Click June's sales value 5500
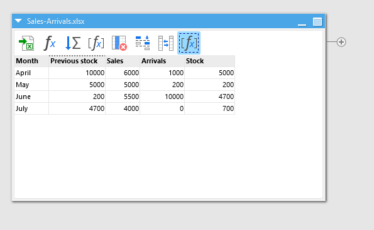This screenshot has width=374, height=230. 123,97
